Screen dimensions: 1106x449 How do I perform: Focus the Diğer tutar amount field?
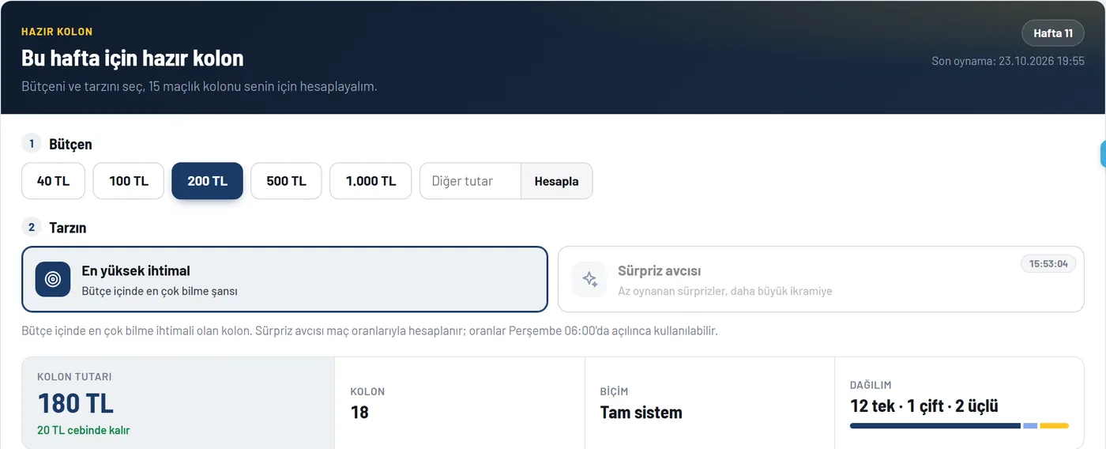click(470, 181)
